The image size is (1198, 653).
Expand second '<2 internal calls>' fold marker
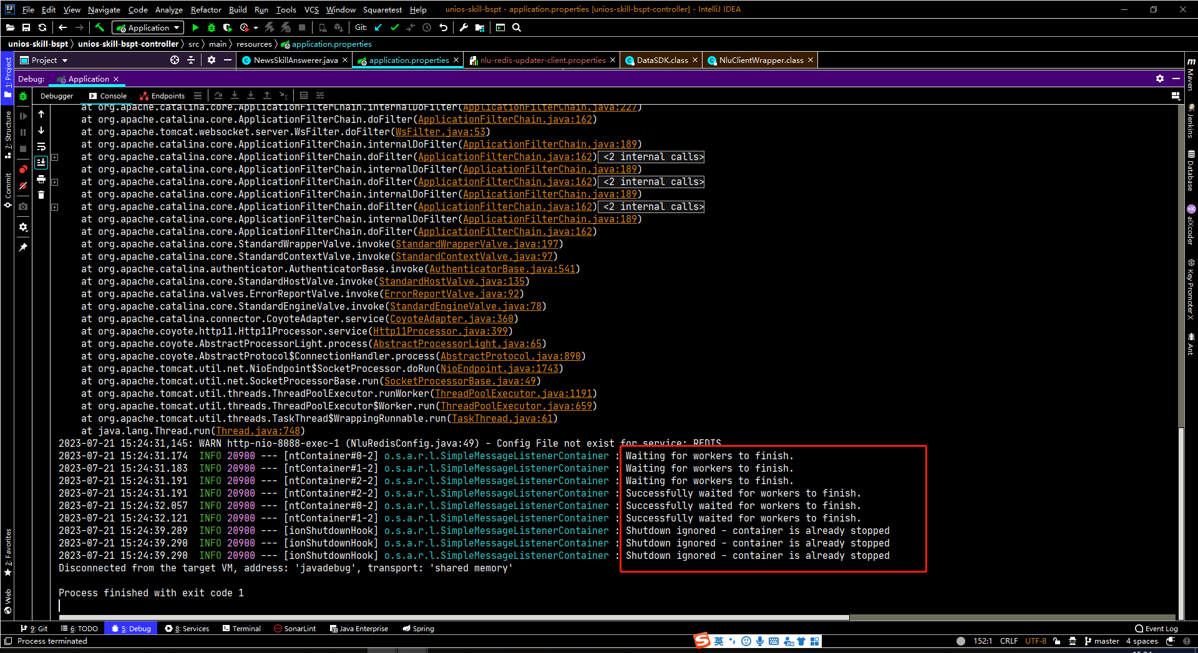click(x=55, y=182)
